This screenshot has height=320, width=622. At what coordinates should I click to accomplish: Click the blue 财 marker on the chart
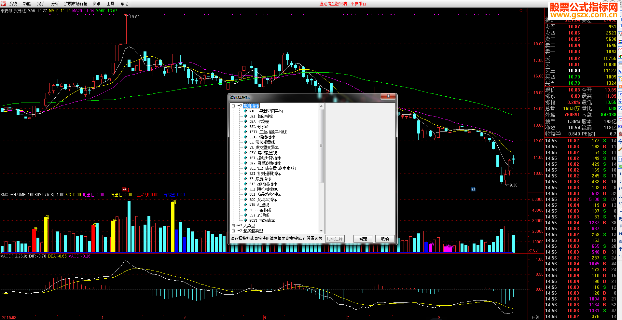click(473, 189)
